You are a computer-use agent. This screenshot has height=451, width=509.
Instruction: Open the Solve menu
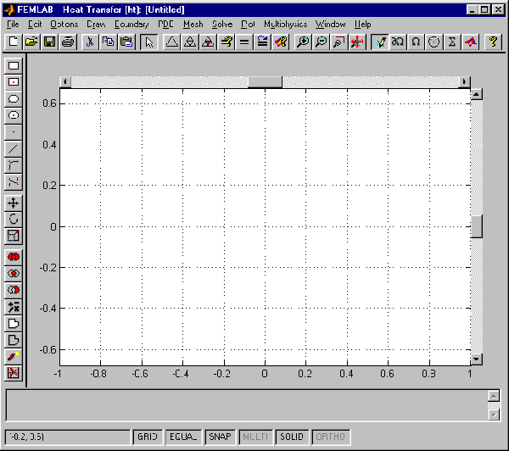click(x=221, y=25)
